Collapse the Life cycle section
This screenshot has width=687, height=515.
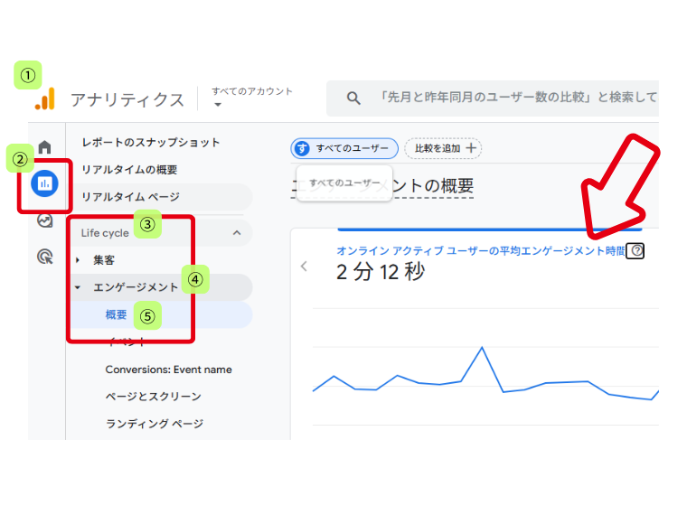pyautogui.click(x=237, y=233)
